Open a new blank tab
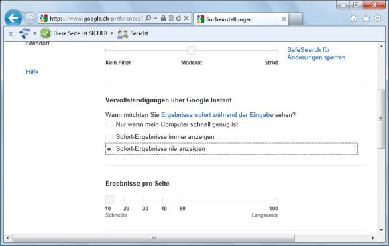Image resolution: width=389 pixels, height=246 pixels. tap(296, 19)
